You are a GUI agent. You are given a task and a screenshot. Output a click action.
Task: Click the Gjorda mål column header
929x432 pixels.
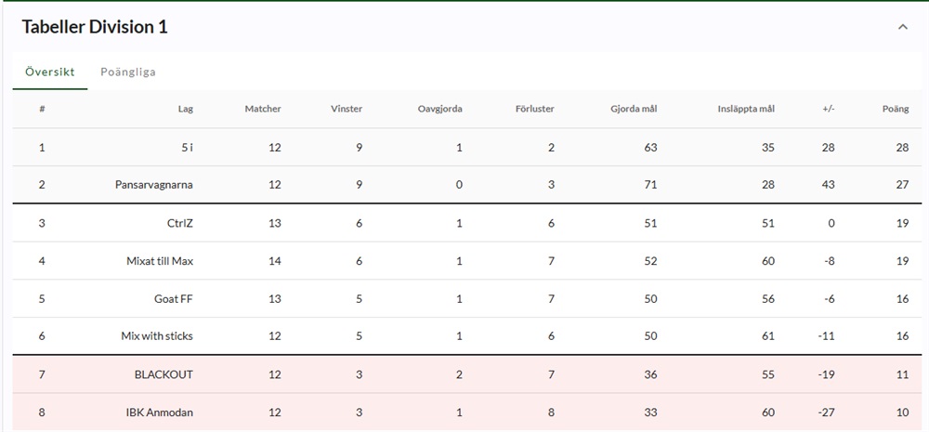[634, 109]
